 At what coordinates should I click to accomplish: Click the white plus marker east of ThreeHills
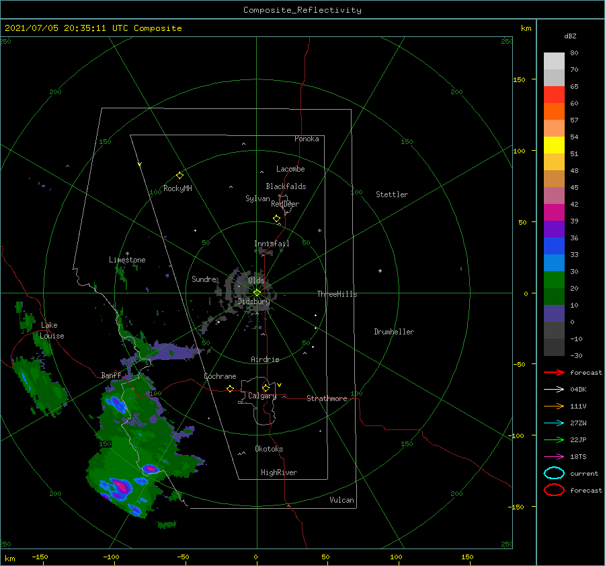pyautogui.click(x=380, y=271)
